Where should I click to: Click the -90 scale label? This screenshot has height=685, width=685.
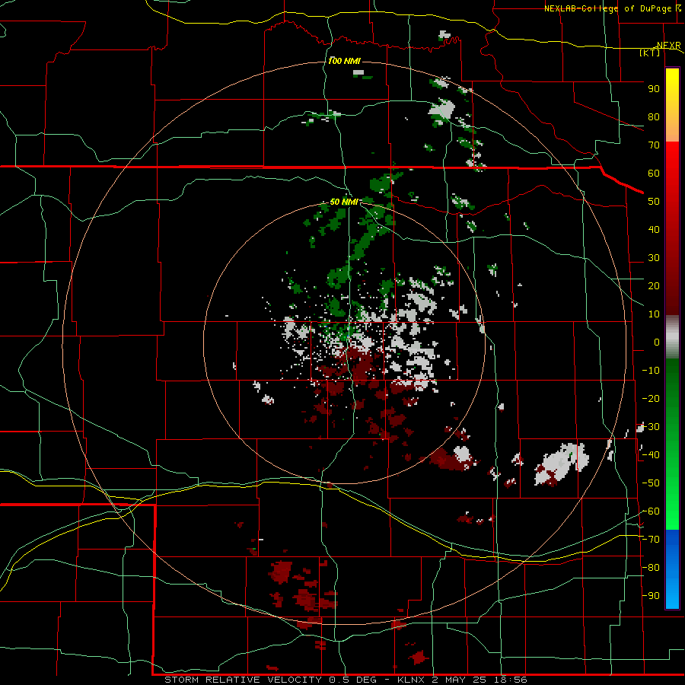[651, 596]
